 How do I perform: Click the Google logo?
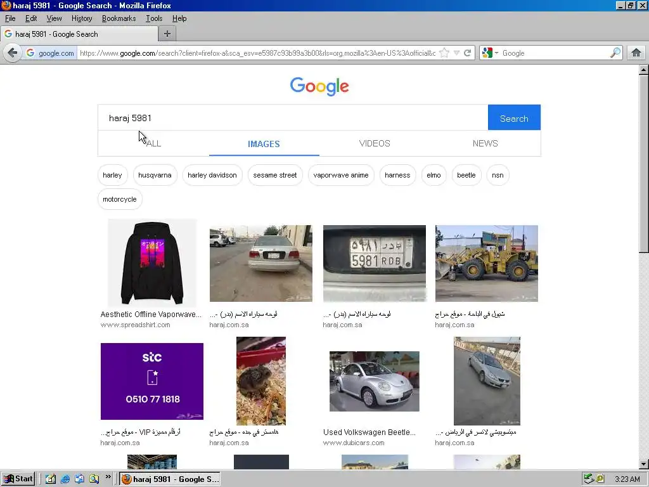point(319,86)
